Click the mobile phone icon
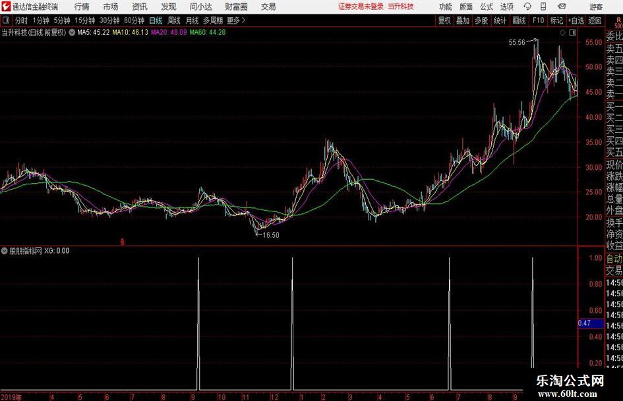Viewport: 623px width, 401px height. pos(543,7)
